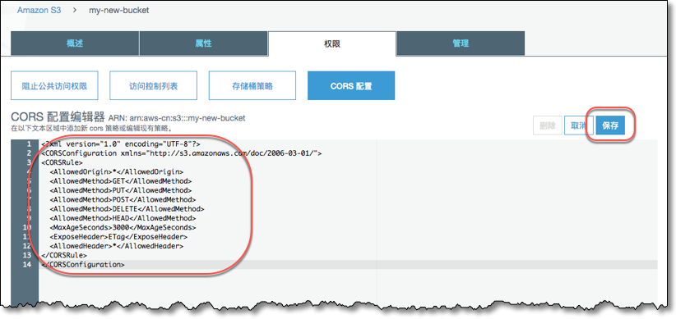Screen dimensions: 676x319
Task: Click the CORSConfiguration xmlns opening line
Action: point(182,153)
